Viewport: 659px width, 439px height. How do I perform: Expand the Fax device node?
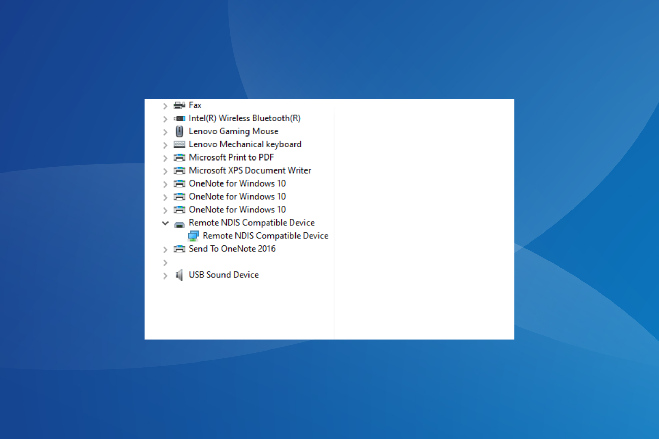tap(165, 106)
